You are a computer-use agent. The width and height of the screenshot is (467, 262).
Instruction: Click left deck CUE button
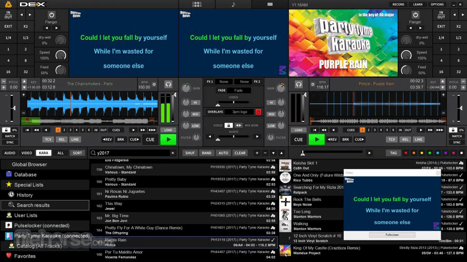[x=150, y=139]
